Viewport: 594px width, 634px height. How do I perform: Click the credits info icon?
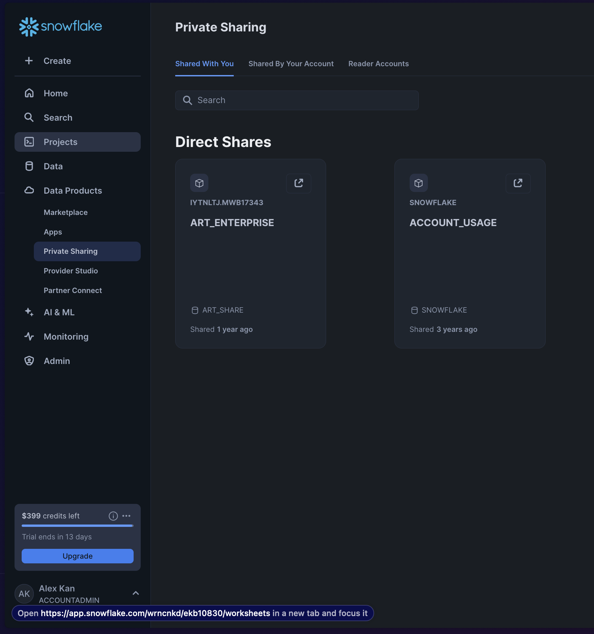click(x=113, y=516)
